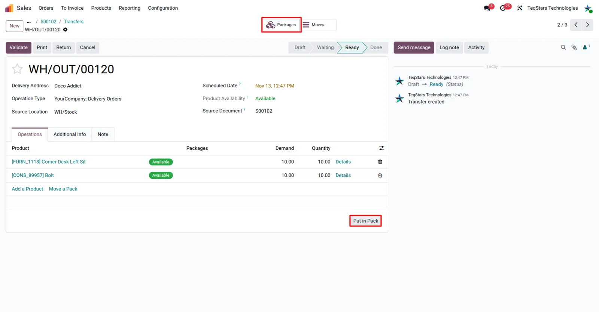Mark transfer as favorite with star
The width and height of the screenshot is (599, 312).
[17, 69]
